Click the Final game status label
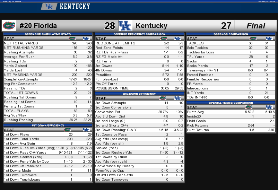 pos(256,26)
